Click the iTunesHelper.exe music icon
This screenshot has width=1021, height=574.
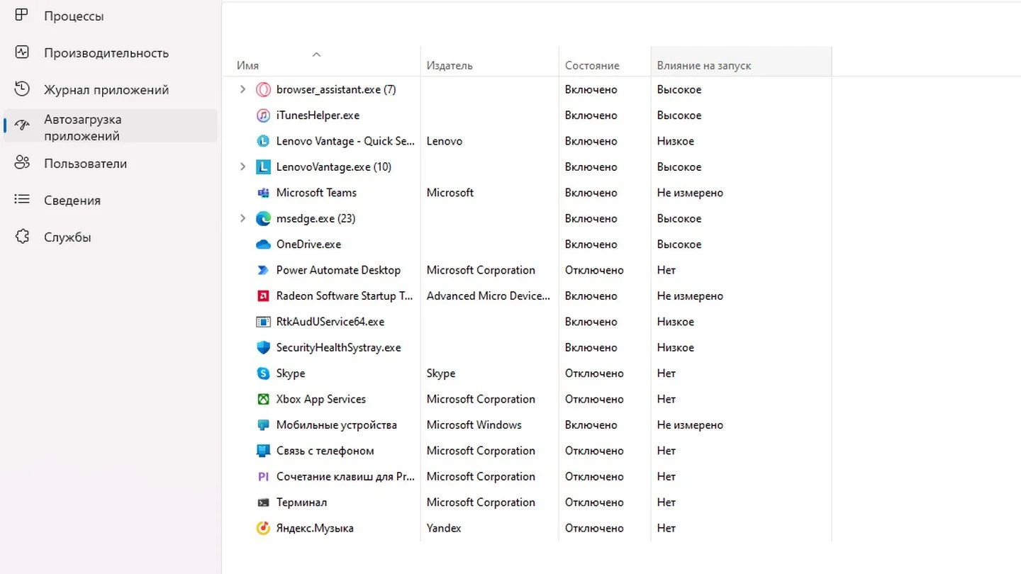(263, 116)
